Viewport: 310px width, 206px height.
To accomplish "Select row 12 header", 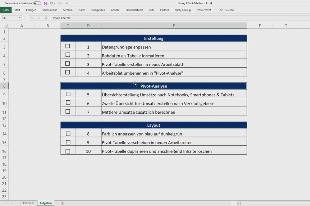I will point(4,119).
